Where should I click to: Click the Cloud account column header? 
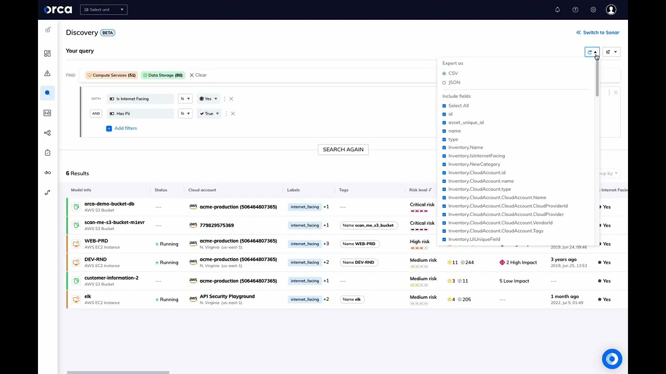coord(202,190)
